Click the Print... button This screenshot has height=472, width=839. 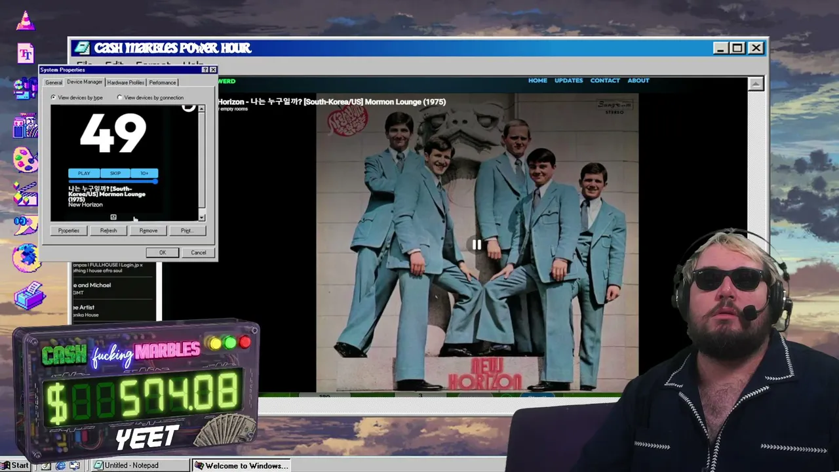pos(187,231)
